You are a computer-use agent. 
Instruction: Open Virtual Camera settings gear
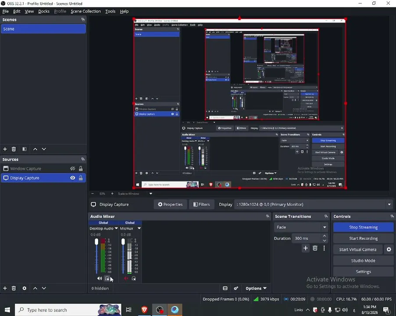point(389,250)
